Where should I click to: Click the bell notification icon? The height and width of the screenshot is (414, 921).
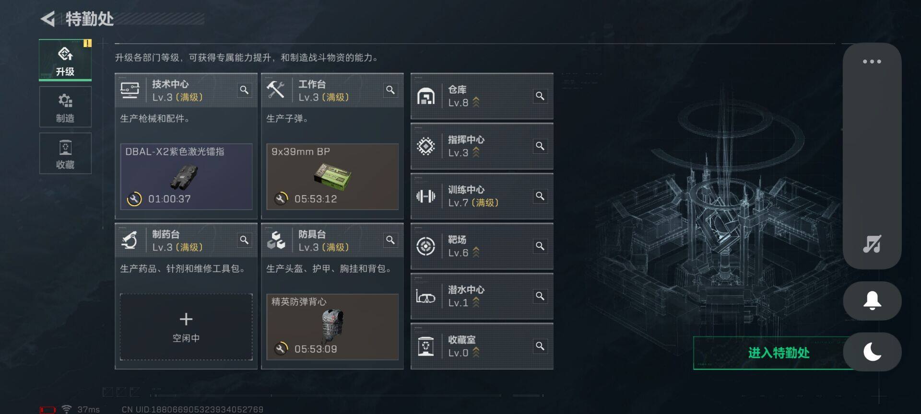point(872,301)
